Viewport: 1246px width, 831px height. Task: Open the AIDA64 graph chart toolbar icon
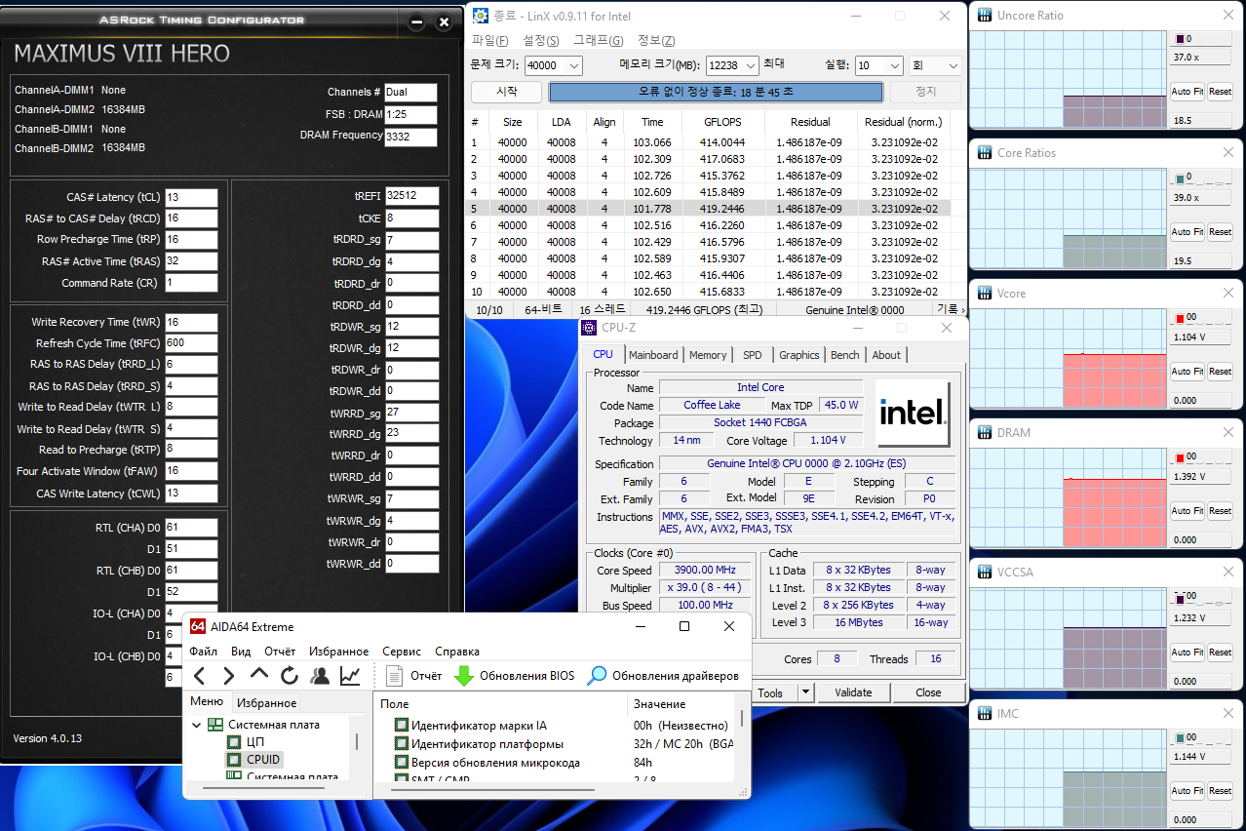350,676
